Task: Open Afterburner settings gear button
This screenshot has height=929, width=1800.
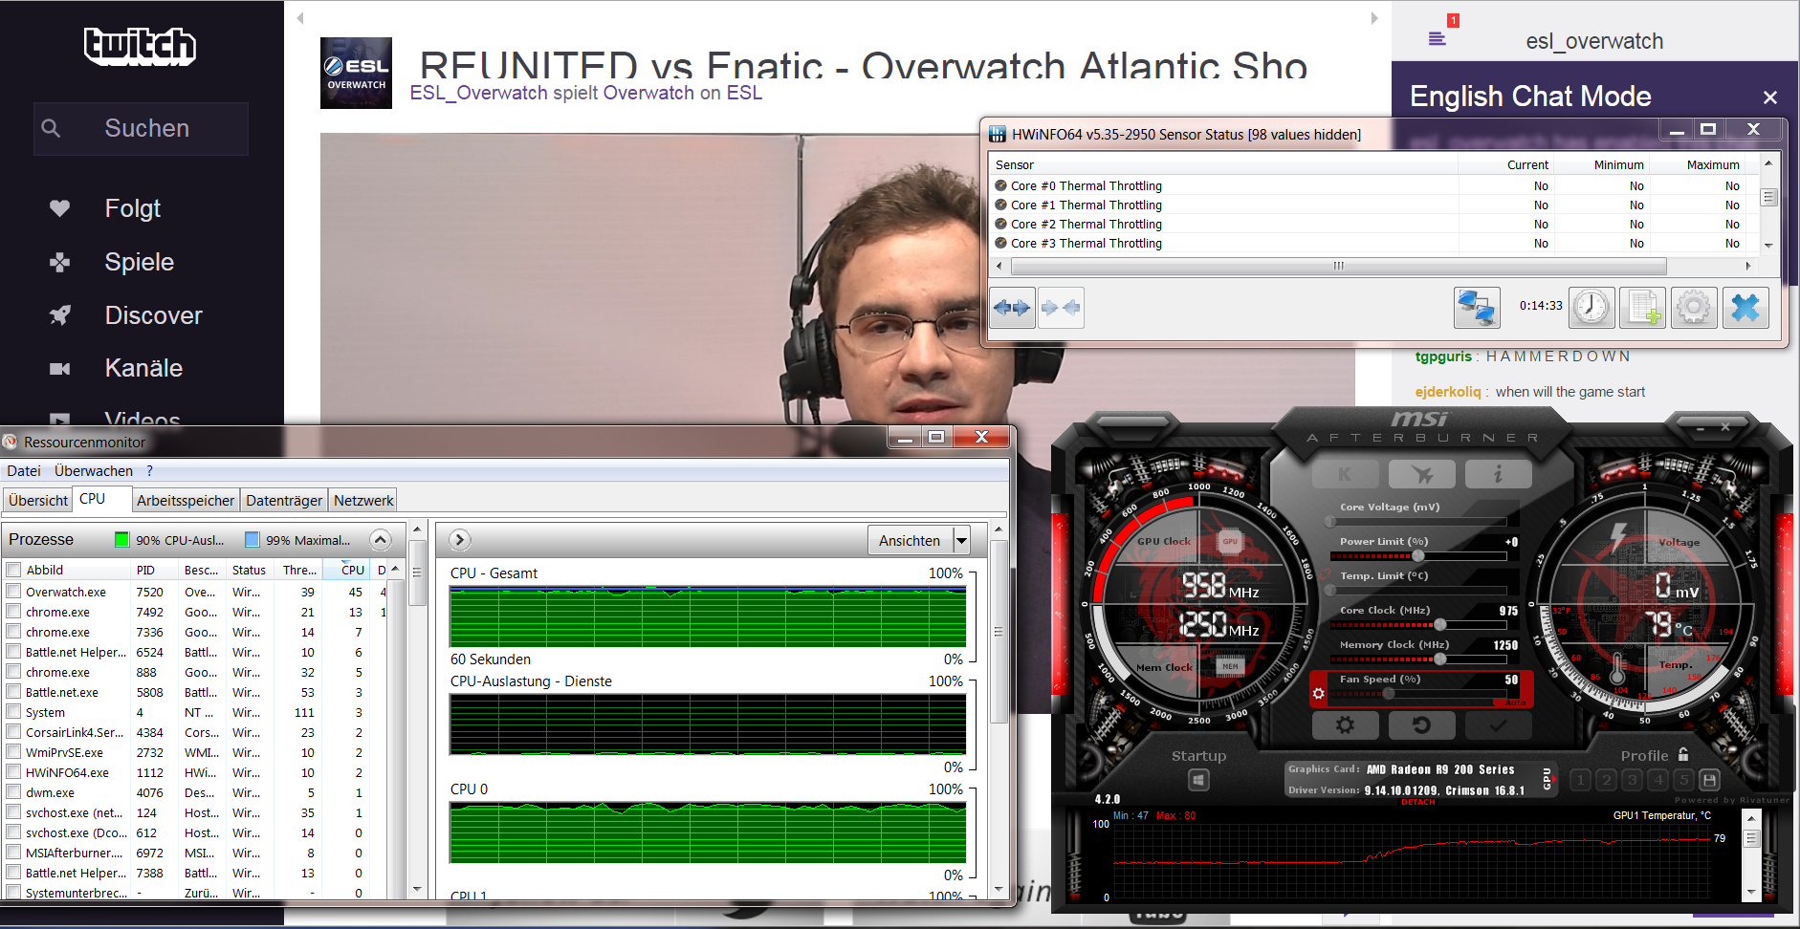Action: click(1346, 725)
